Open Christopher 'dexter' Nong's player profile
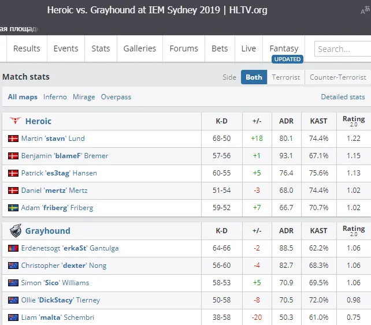Viewport: 371px width, 325px height. point(64,266)
